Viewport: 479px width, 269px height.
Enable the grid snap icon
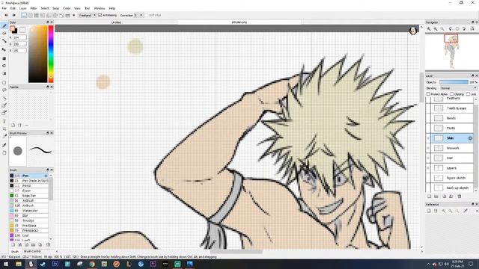point(37,15)
